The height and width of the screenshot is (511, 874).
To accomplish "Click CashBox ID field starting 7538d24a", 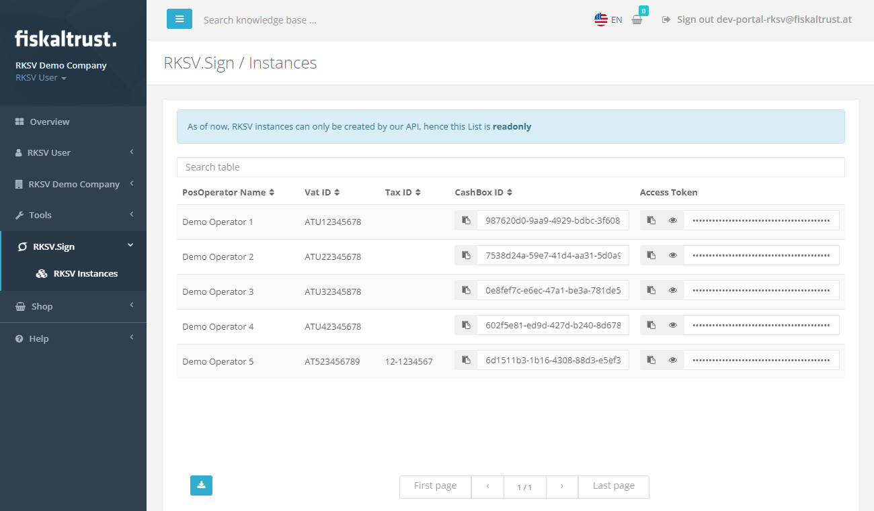I will (553, 255).
